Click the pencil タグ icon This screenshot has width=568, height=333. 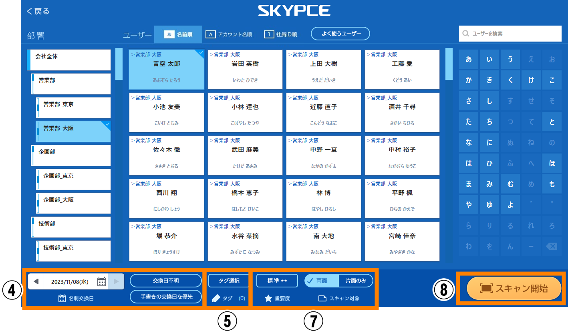pyautogui.click(x=216, y=298)
